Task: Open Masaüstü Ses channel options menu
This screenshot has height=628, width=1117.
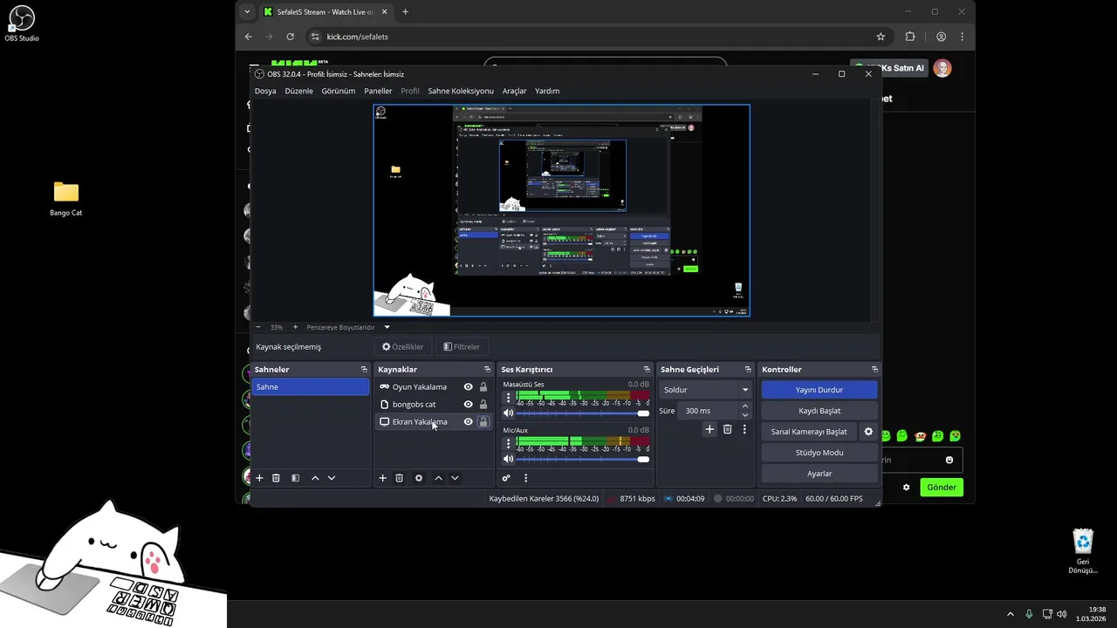Action: click(508, 398)
